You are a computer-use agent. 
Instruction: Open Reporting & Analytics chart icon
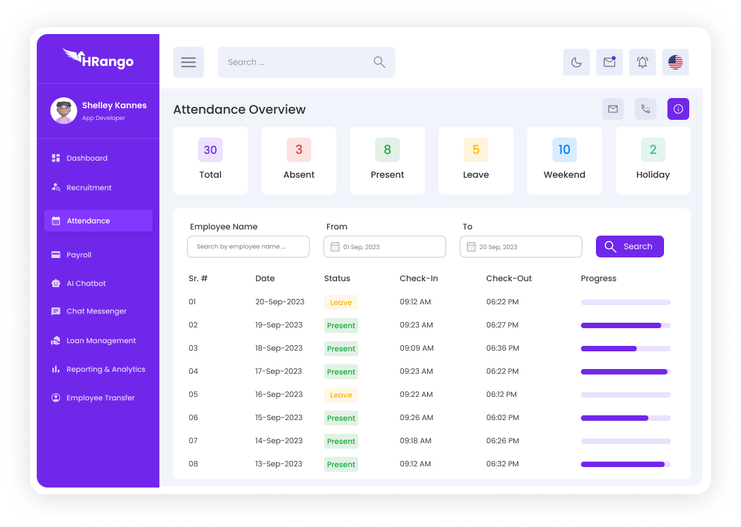tap(56, 369)
